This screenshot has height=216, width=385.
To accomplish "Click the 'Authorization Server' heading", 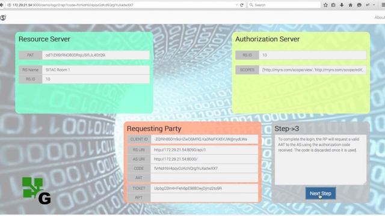I will pos(267,39).
